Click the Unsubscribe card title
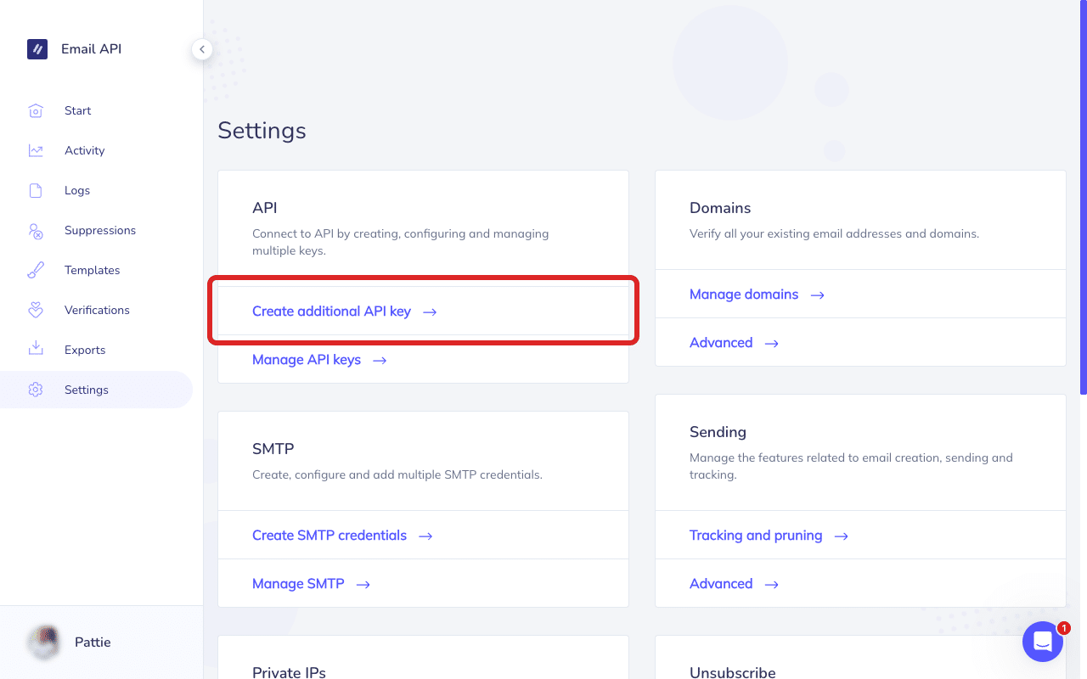This screenshot has width=1087, height=679. tap(732, 672)
